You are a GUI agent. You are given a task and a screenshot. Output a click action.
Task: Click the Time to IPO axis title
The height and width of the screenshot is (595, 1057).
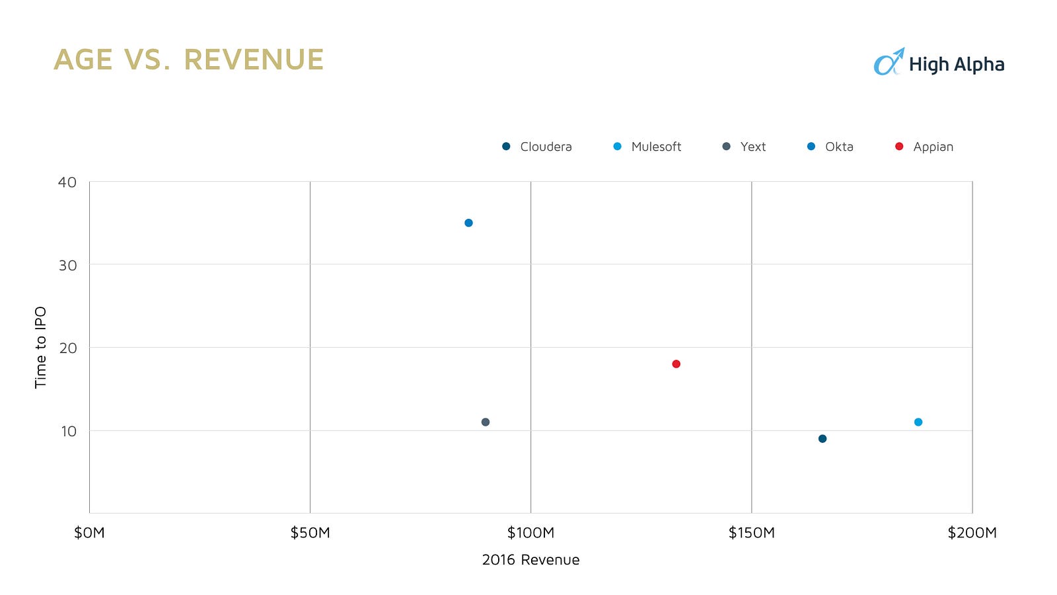(41, 347)
